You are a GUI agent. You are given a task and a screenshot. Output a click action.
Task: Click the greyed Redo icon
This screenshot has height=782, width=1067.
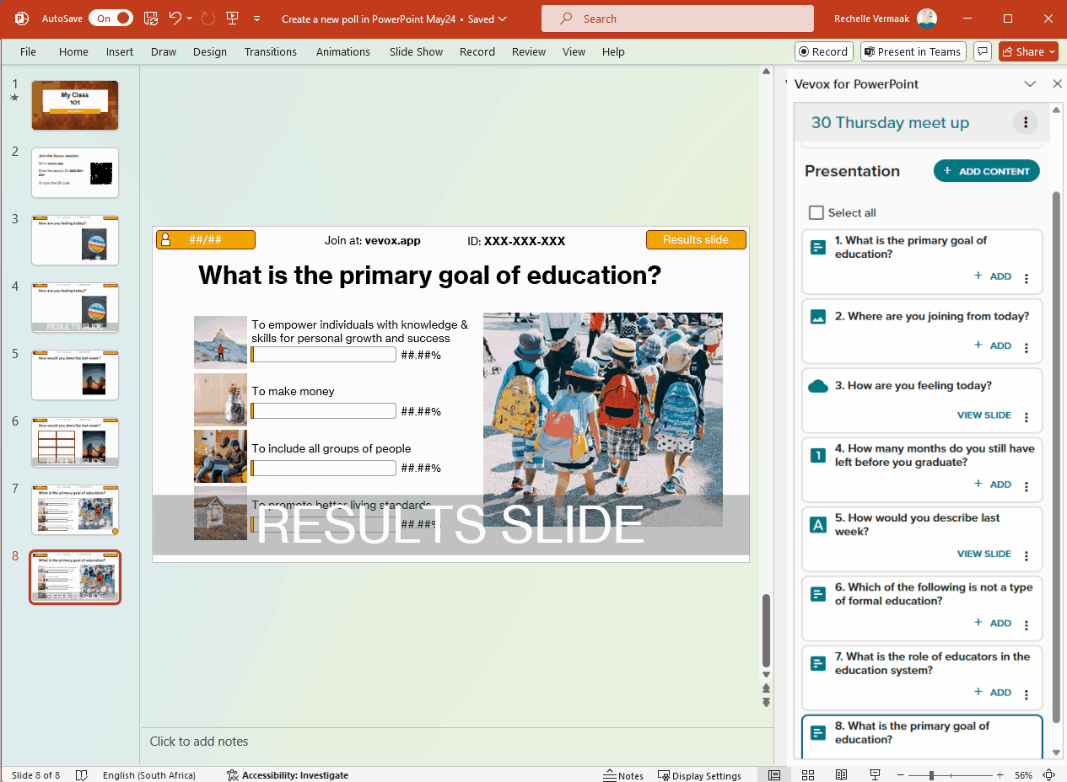point(207,18)
